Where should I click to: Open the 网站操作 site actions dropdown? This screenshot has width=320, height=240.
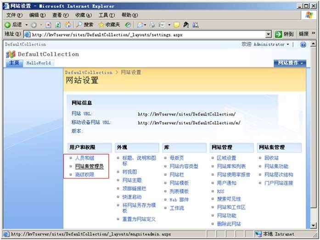tap(290, 63)
